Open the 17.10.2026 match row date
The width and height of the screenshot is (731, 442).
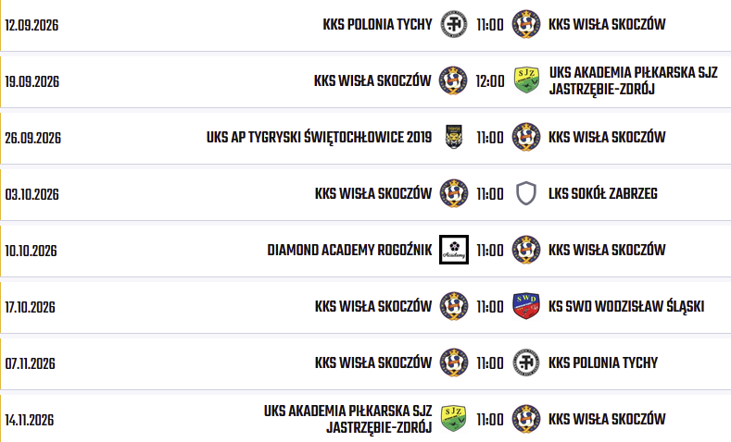tap(31, 307)
